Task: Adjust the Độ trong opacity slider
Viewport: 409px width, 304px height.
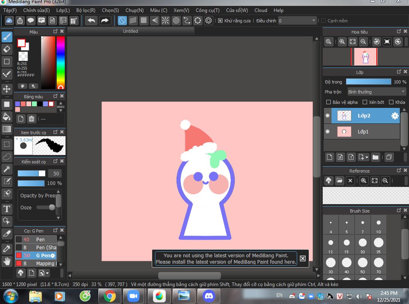Action: coord(369,81)
